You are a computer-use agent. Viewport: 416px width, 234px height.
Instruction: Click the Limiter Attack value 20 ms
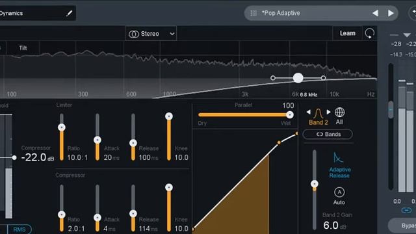[x=111, y=157]
